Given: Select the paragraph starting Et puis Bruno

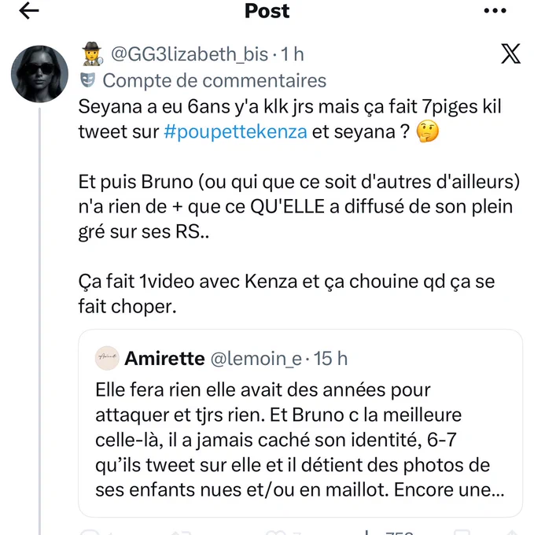Looking at the screenshot, I should [x=299, y=206].
